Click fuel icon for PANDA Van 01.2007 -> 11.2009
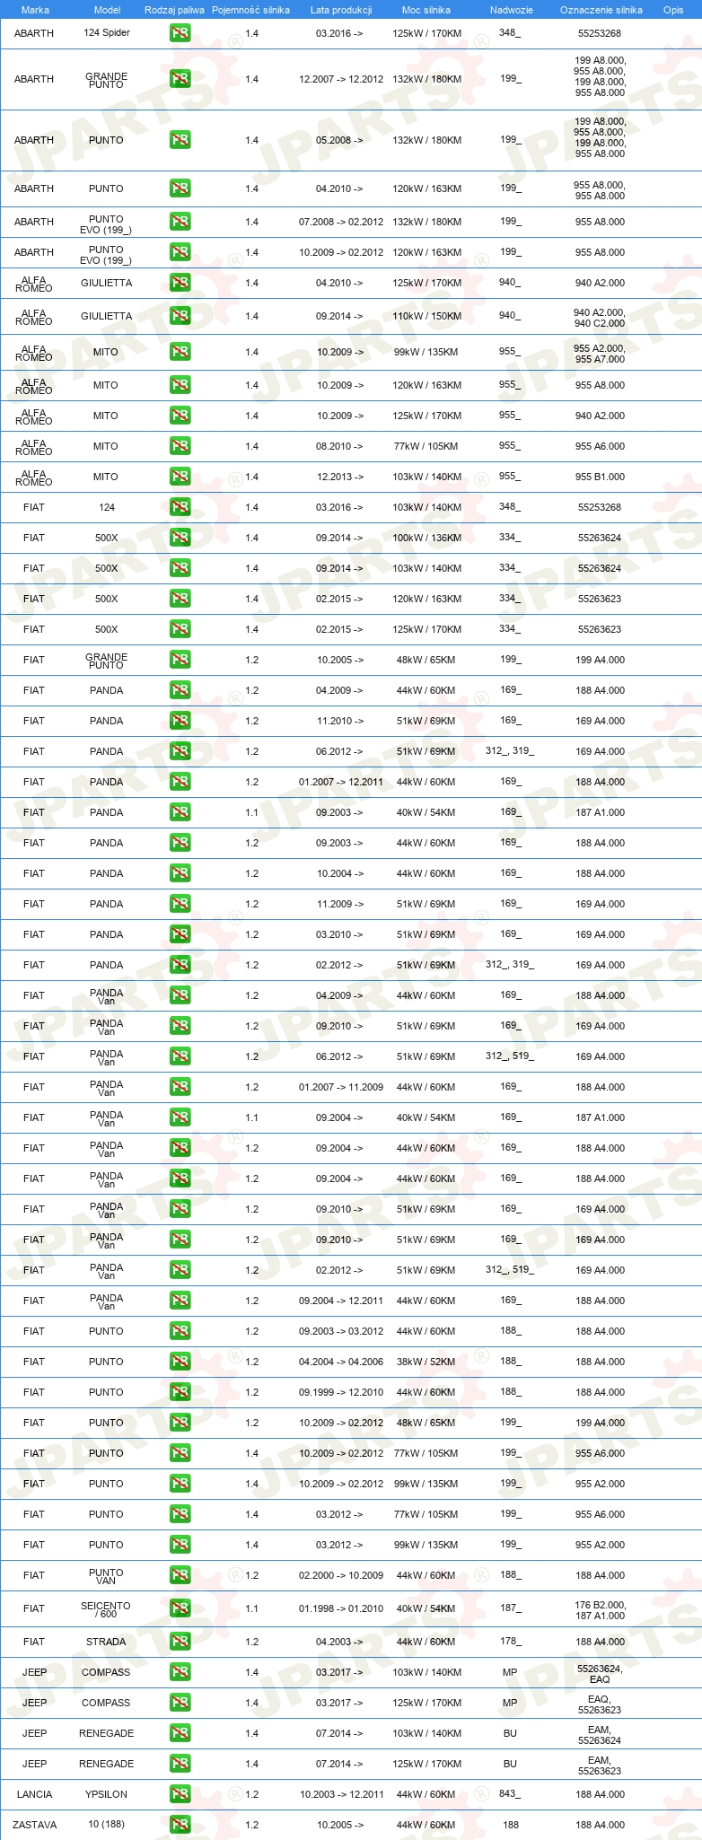702x1840 pixels. click(x=180, y=1087)
